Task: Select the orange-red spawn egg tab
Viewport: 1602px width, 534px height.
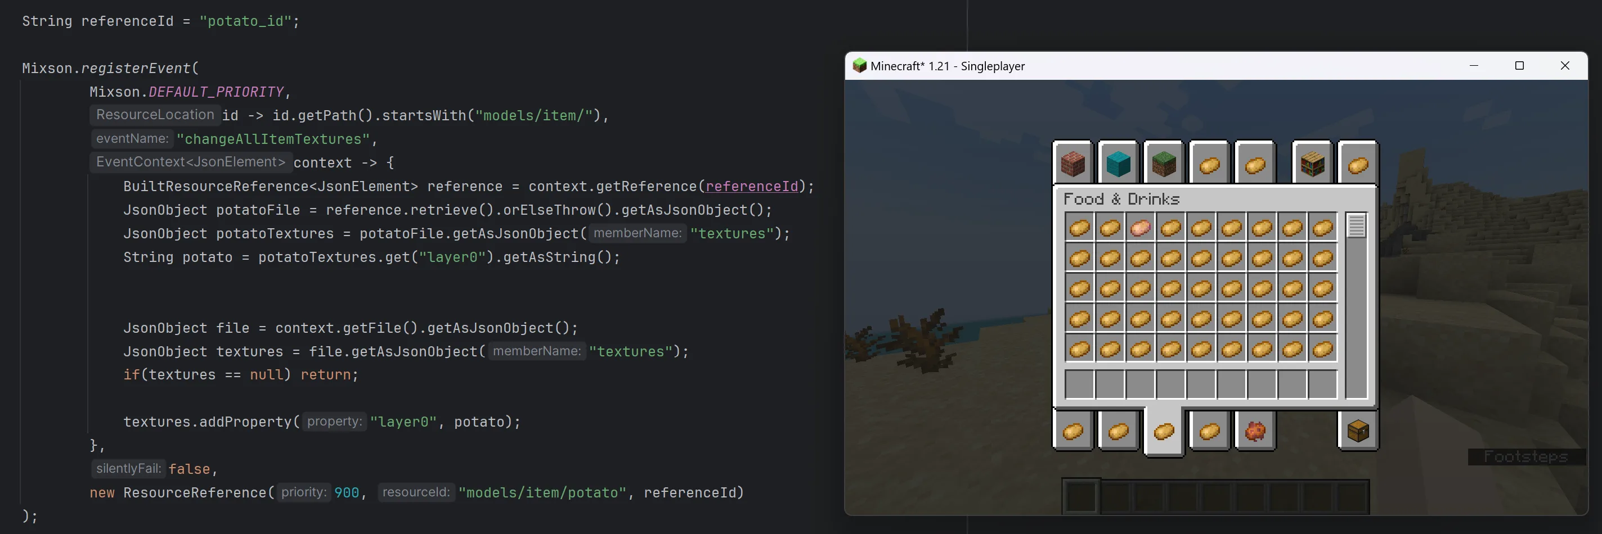Action: [x=1255, y=431]
